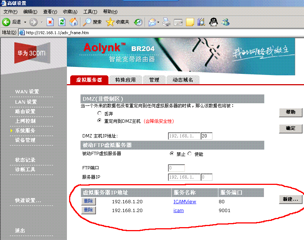
Task: Open the 帮助(H) menu
Action: point(110,12)
